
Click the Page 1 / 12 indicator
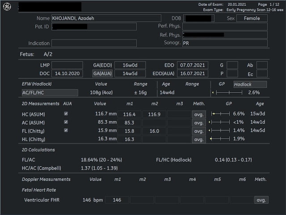click(x=269, y=4)
